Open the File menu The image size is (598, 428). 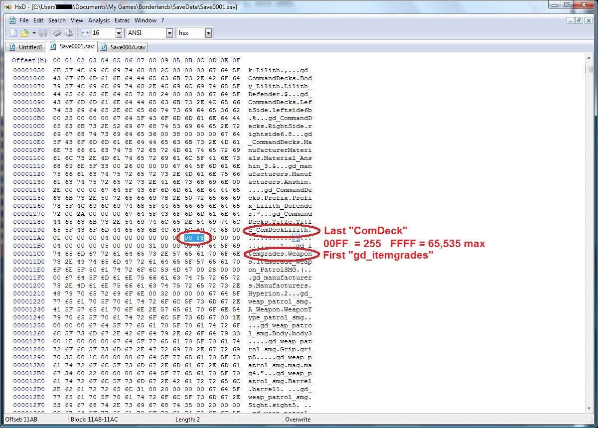pyautogui.click(x=24, y=20)
